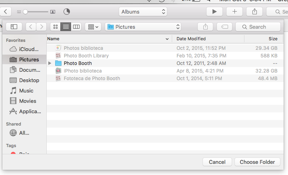Image resolution: width=288 pixels, height=175 pixels.
Task: Sort by the Name column
Action: click(x=109, y=39)
